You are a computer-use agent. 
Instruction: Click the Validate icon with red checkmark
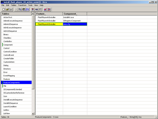tap(45, 9)
